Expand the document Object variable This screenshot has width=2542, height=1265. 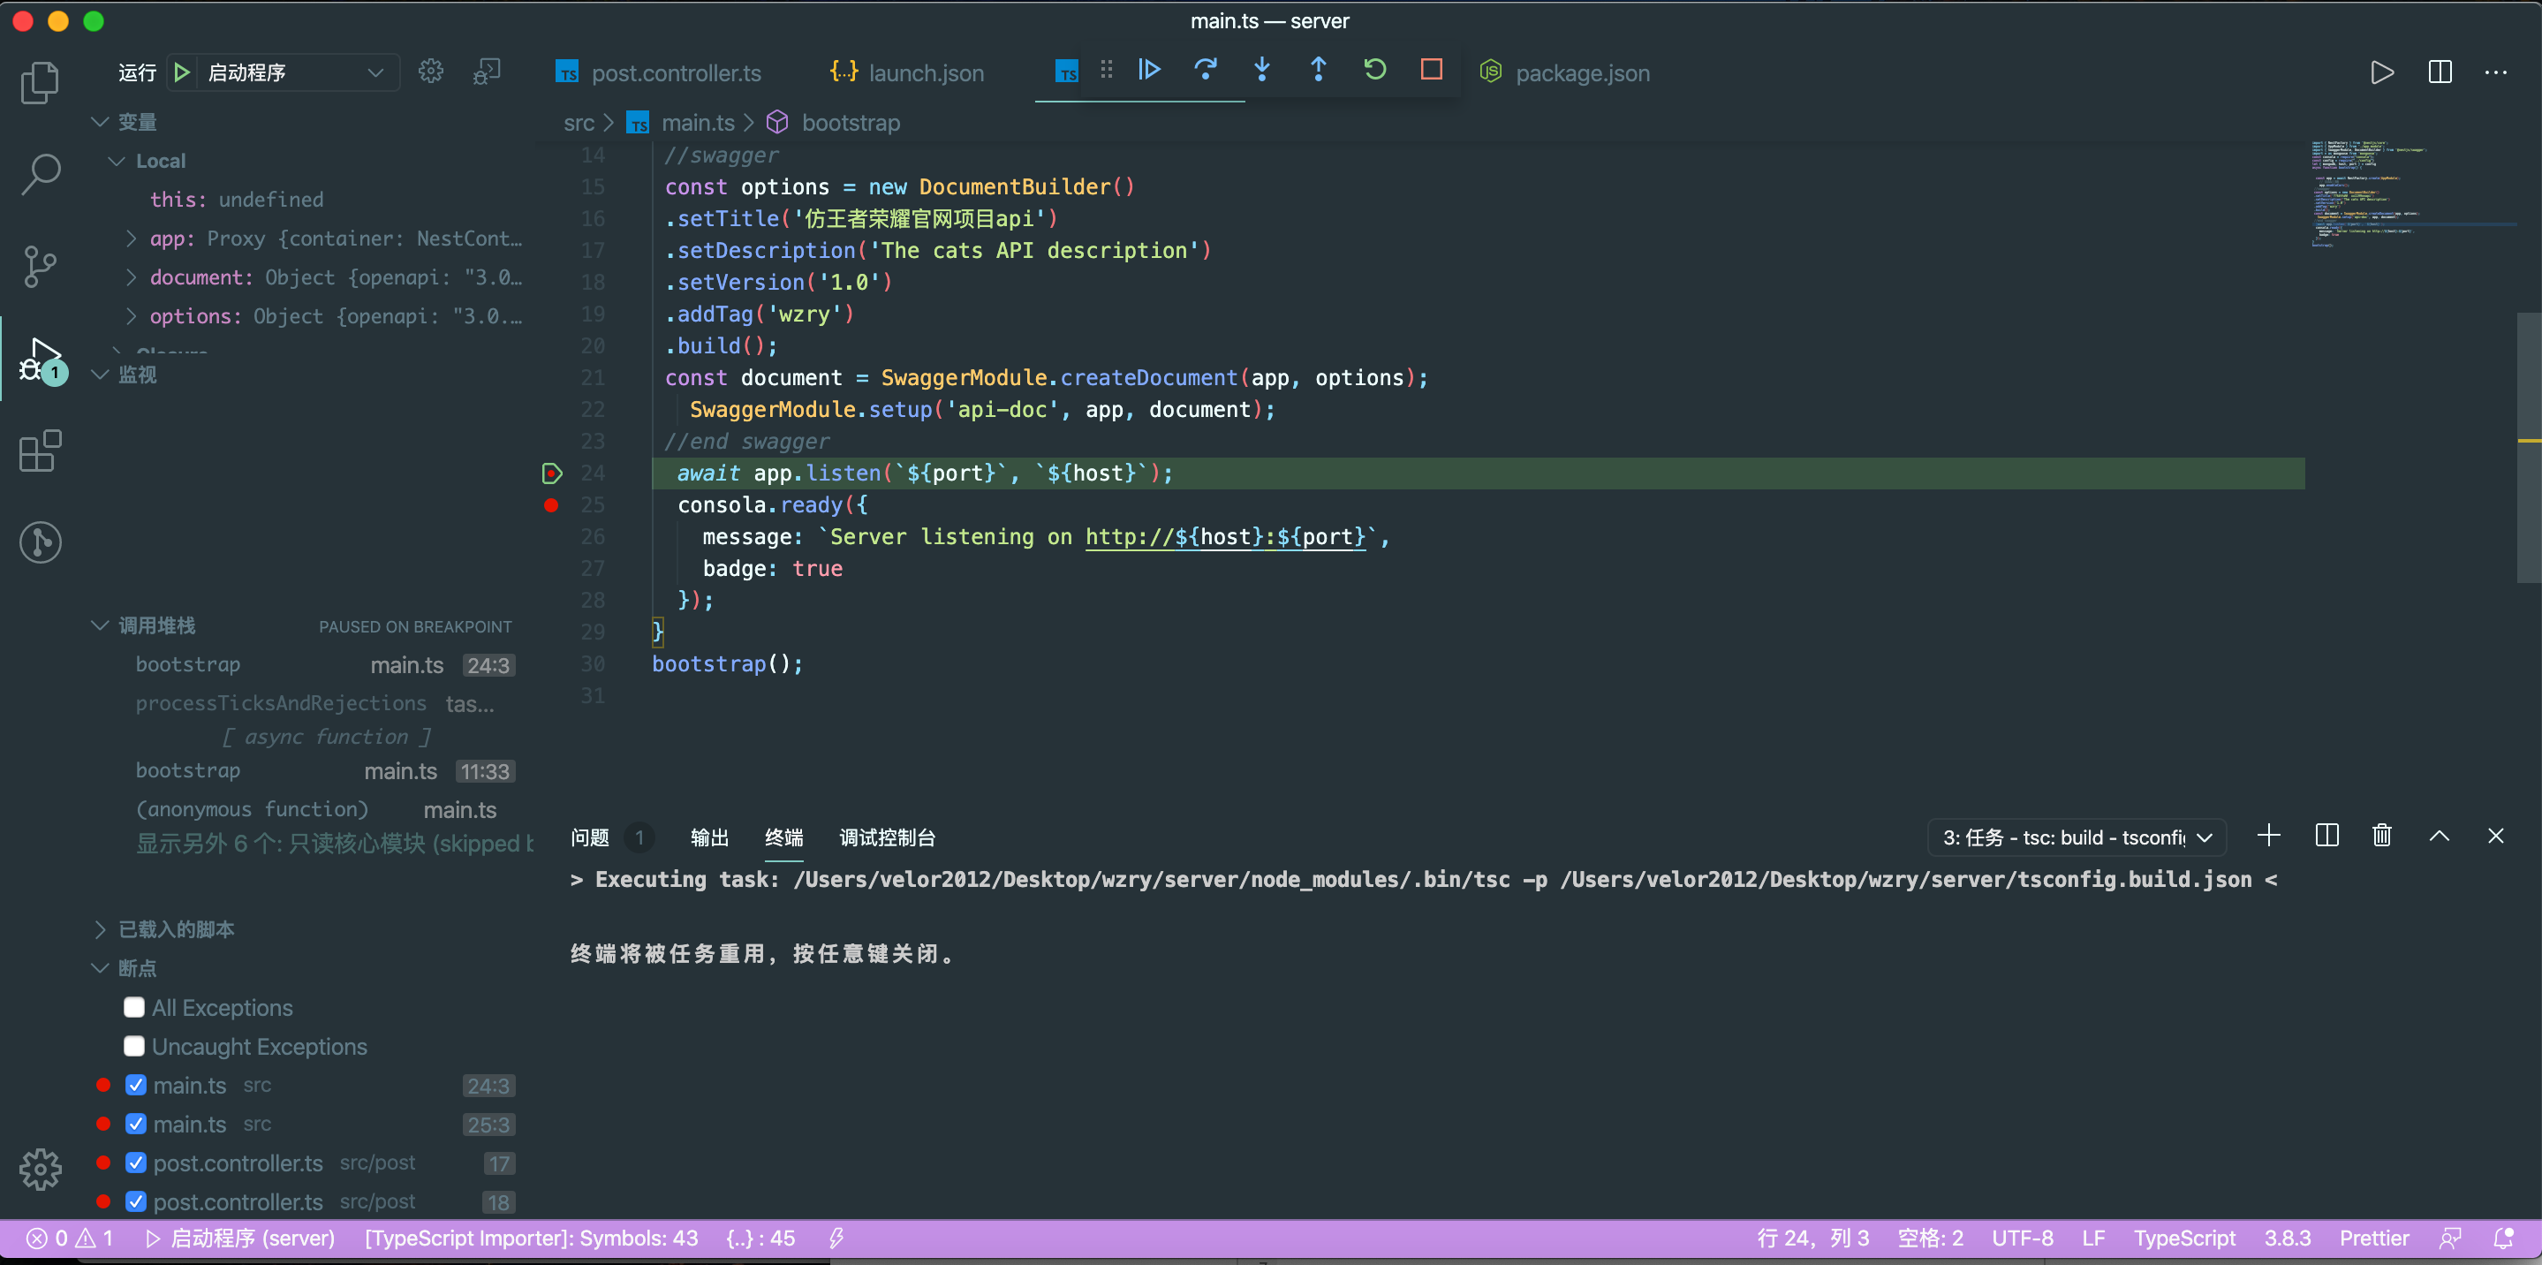(x=130, y=277)
